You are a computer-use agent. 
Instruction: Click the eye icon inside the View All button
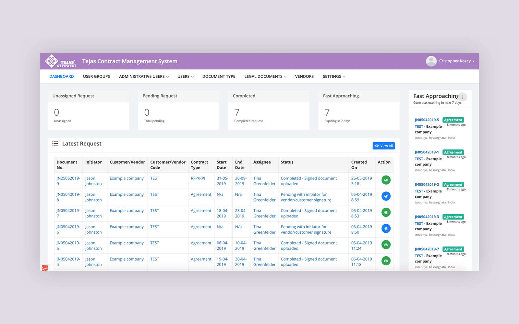point(377,146)
